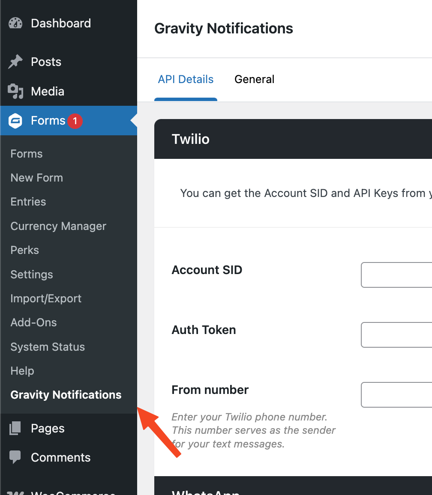
Task: Go to Add-Ons submenu item
Action: point(33,322)
